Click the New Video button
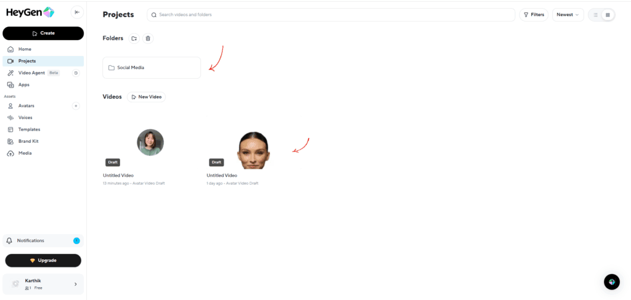Image resolution: width=631 pixels, height=300 pixels. pos(146,97)
